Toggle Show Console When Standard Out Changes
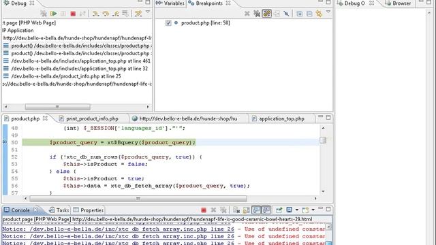 point(256,210)
